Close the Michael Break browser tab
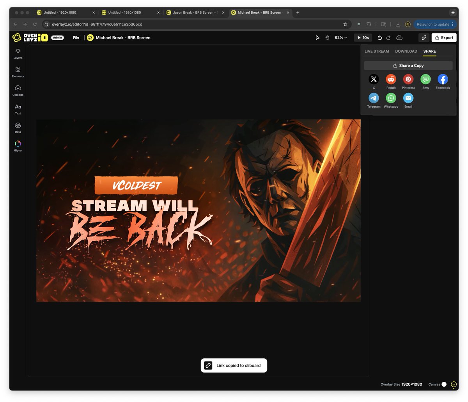This screenshot has height=402, width=468. pos(288,12)
